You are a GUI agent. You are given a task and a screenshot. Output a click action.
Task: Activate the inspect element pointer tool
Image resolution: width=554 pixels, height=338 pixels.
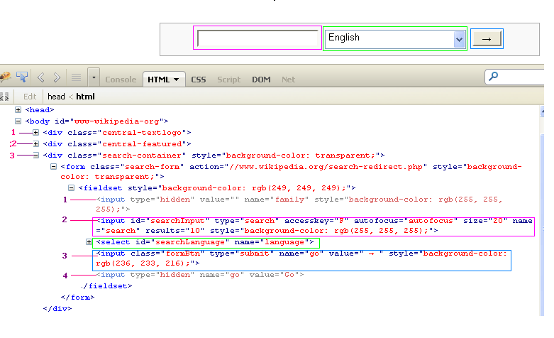22,77
